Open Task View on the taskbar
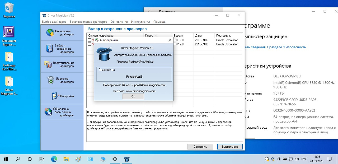Viewport: 338px width, 164px height. [42, 159]
